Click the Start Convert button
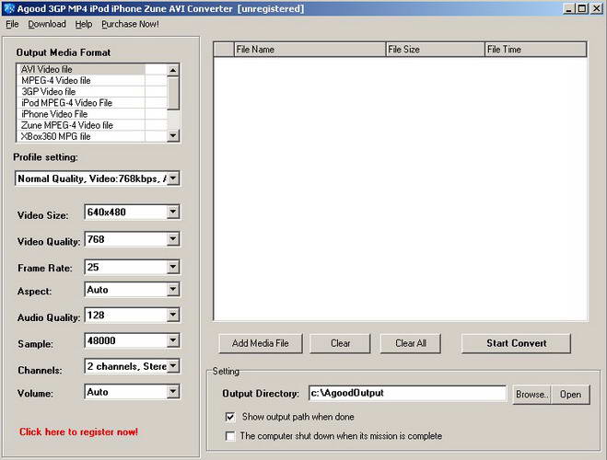Viewport: 607px width, 460px height. pyautogui.click(x=517, y=343)
